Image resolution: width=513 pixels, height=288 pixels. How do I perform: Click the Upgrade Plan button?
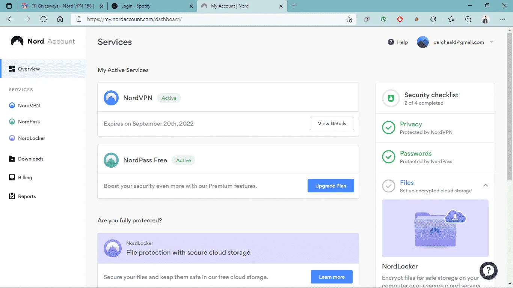click(x=331, y=186)
